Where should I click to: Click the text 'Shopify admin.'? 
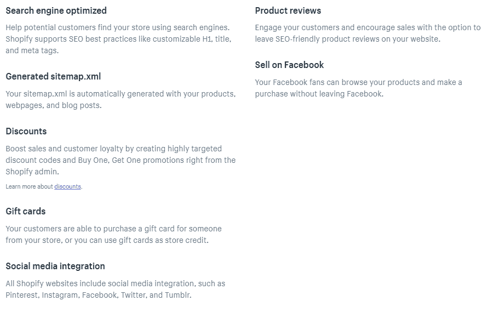coord(32,172)
